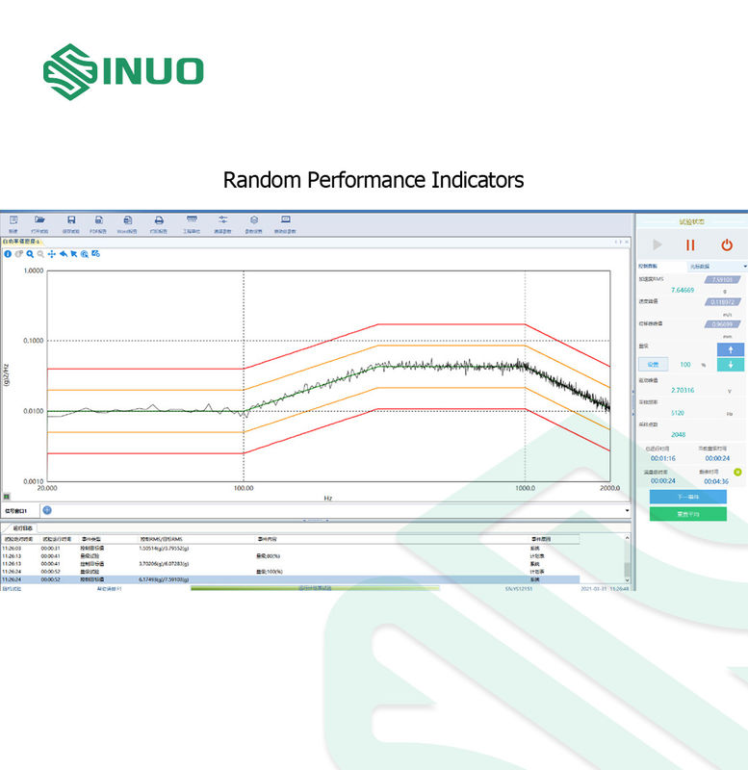This screenshot has width=748, height=770.
Task: Expand the signal window dropdown arrow
Action: 627,510
